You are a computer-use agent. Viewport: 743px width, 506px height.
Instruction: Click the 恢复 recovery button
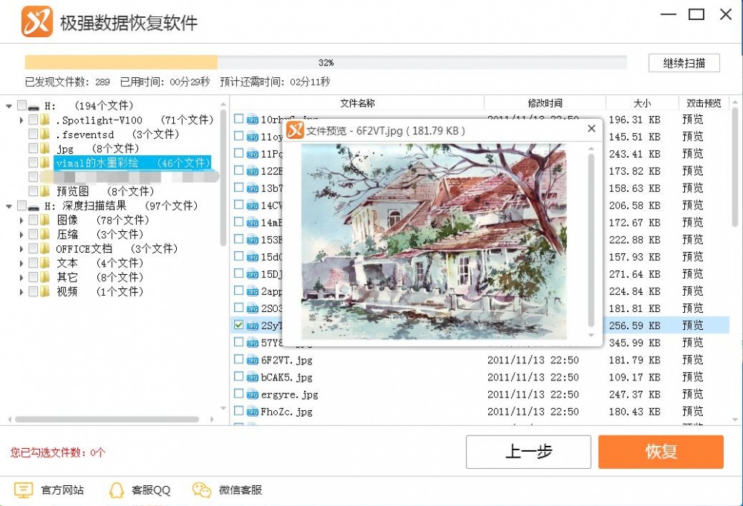click(x=661, y=452)
